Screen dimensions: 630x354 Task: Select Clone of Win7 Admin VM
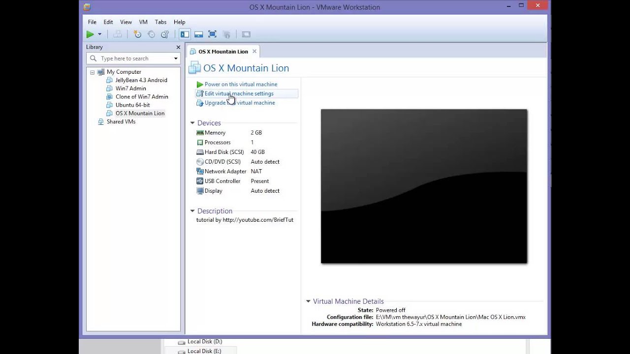pyautogui.click(x=142, y=97)
